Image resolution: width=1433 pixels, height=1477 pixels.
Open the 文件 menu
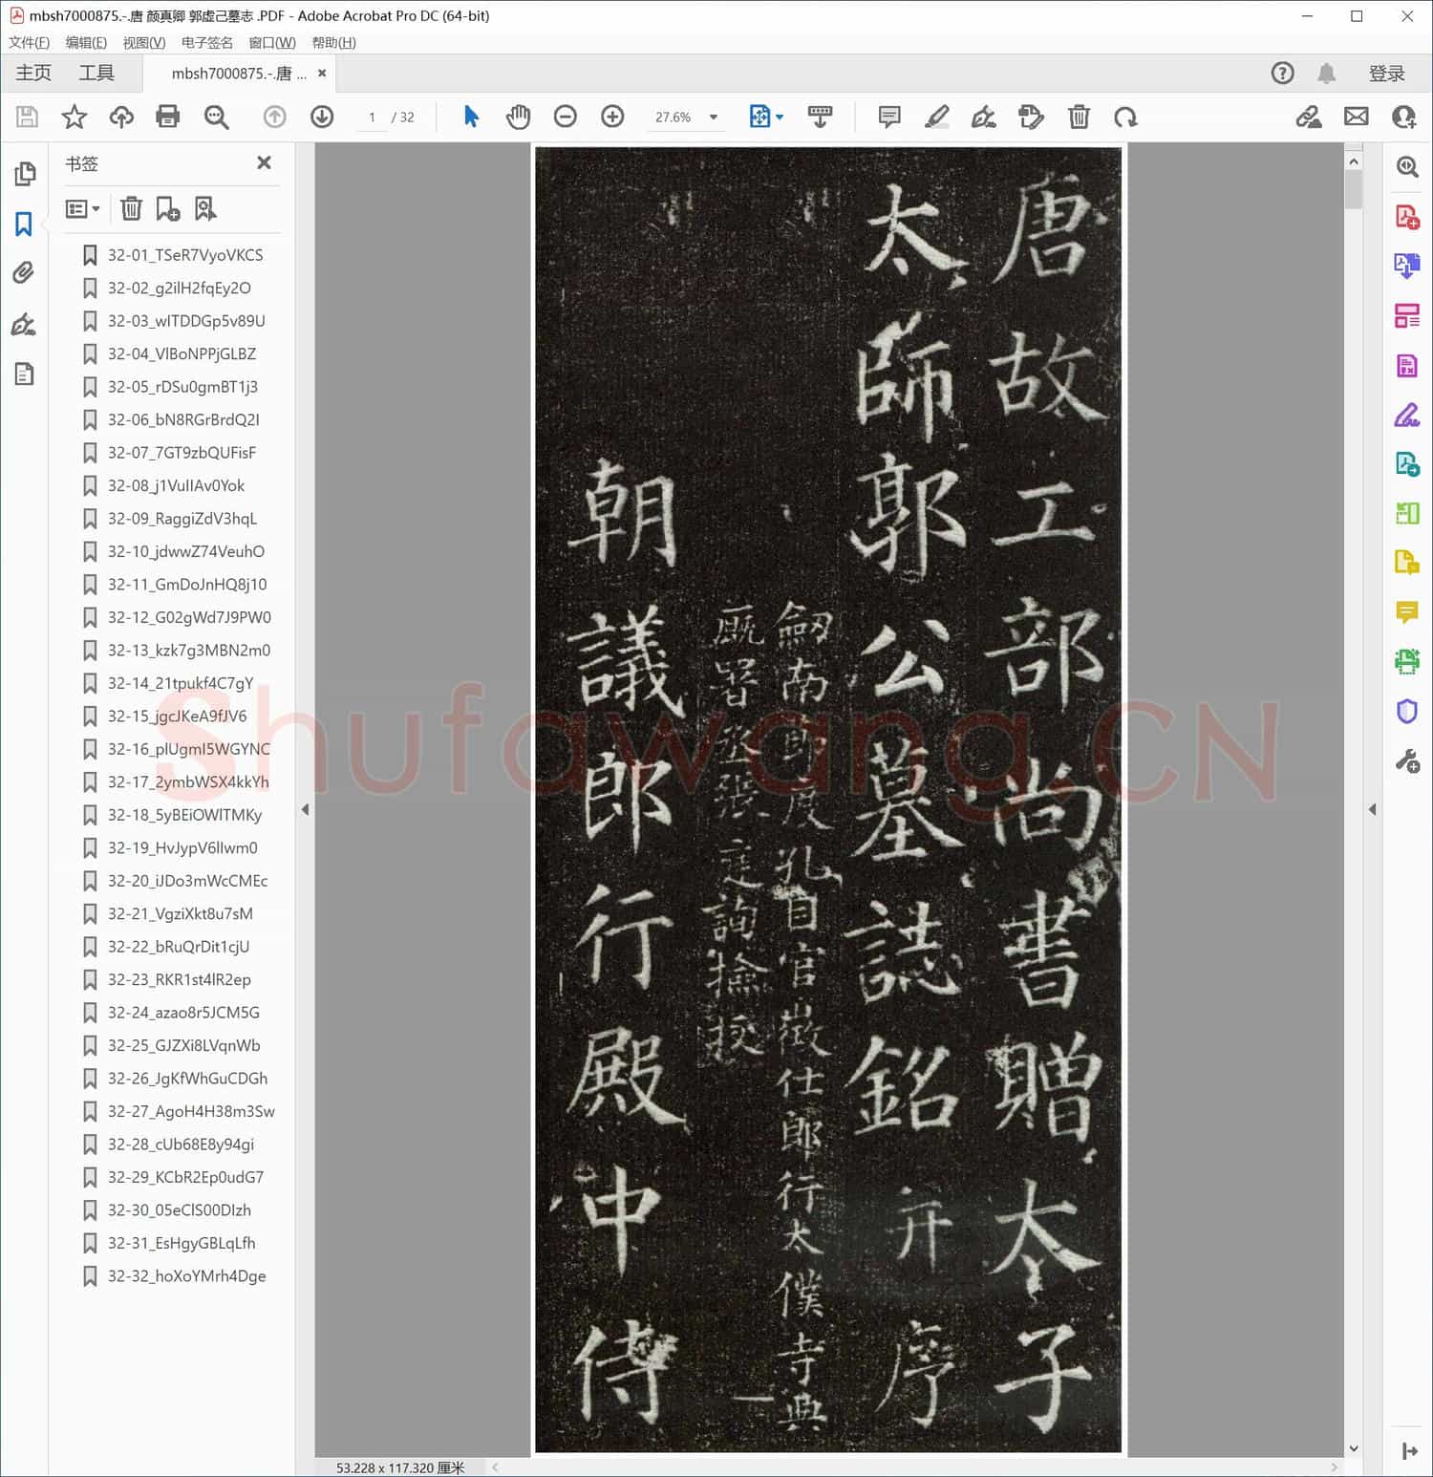coord(29,42)
